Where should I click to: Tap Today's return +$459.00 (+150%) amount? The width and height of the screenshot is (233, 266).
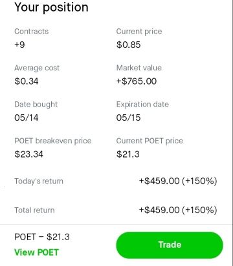178,181
